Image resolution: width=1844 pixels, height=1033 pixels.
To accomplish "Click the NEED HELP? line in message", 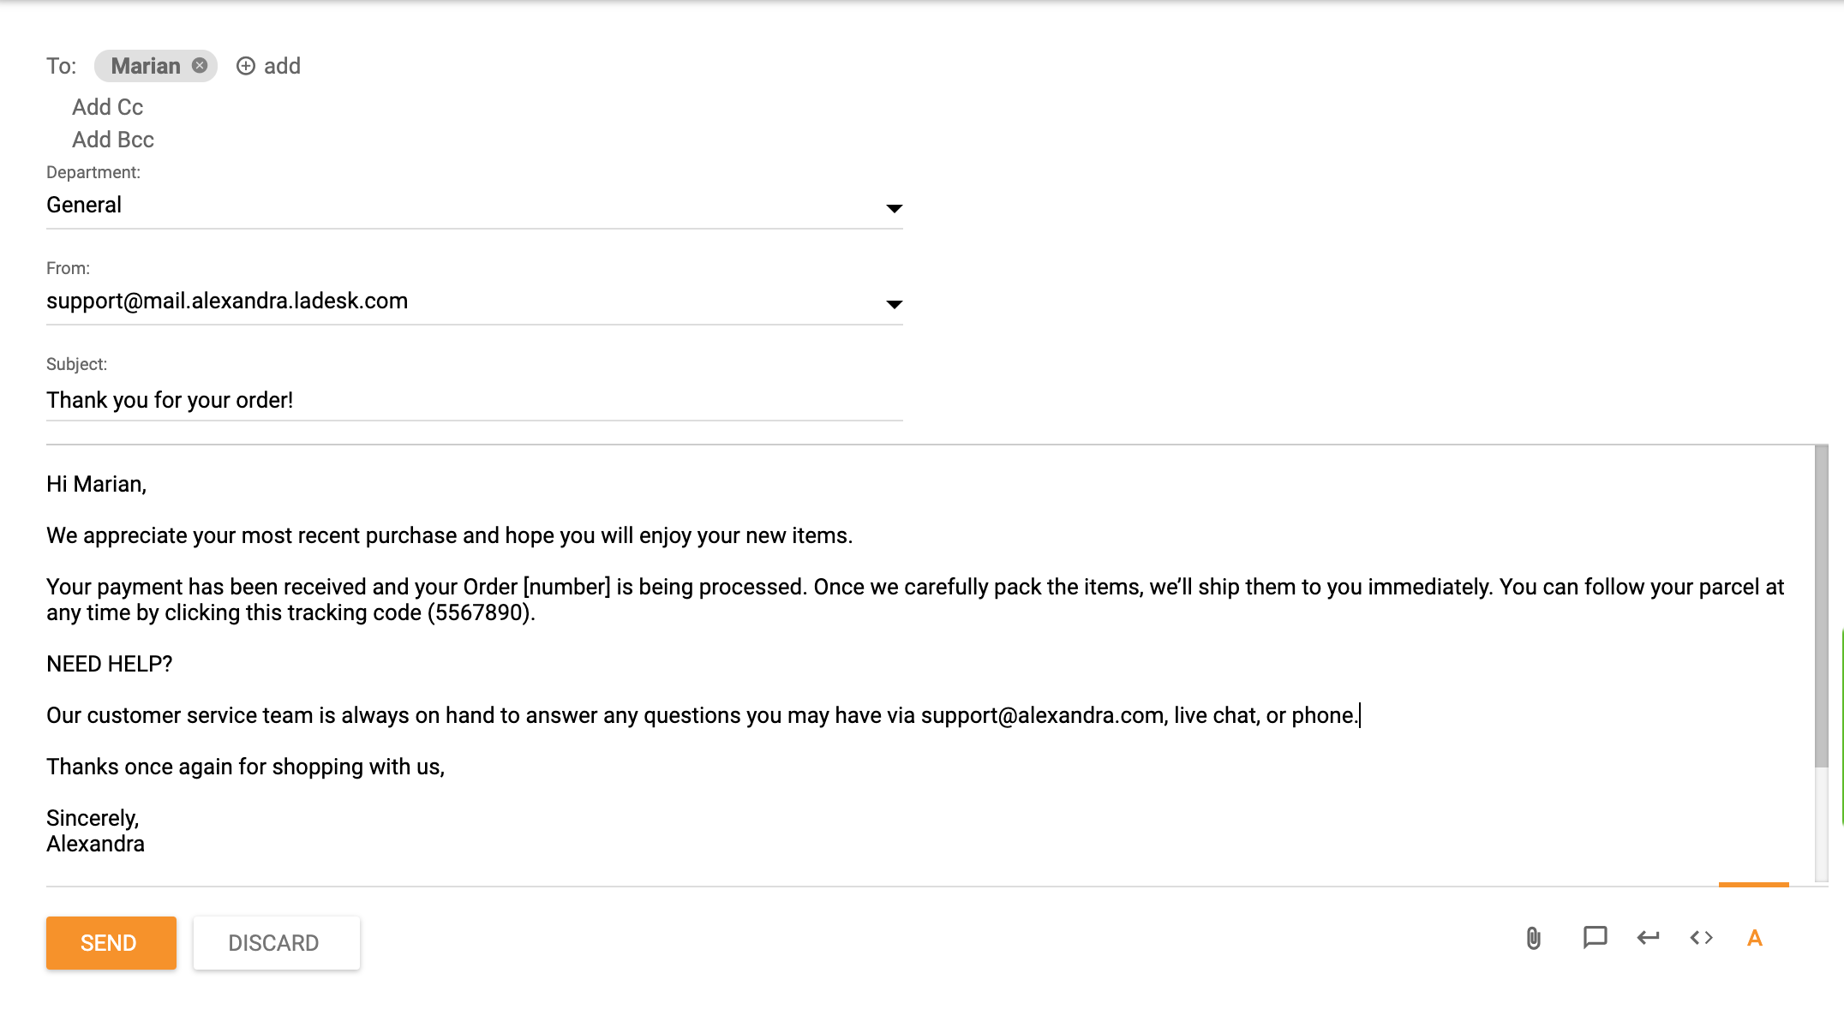I will tap(110, 664).
